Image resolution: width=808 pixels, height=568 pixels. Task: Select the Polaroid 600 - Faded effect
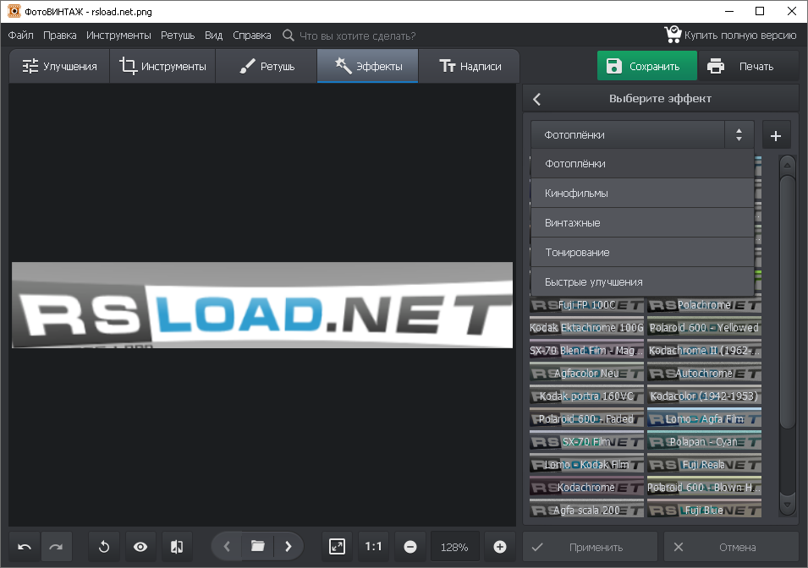(587, 418)
